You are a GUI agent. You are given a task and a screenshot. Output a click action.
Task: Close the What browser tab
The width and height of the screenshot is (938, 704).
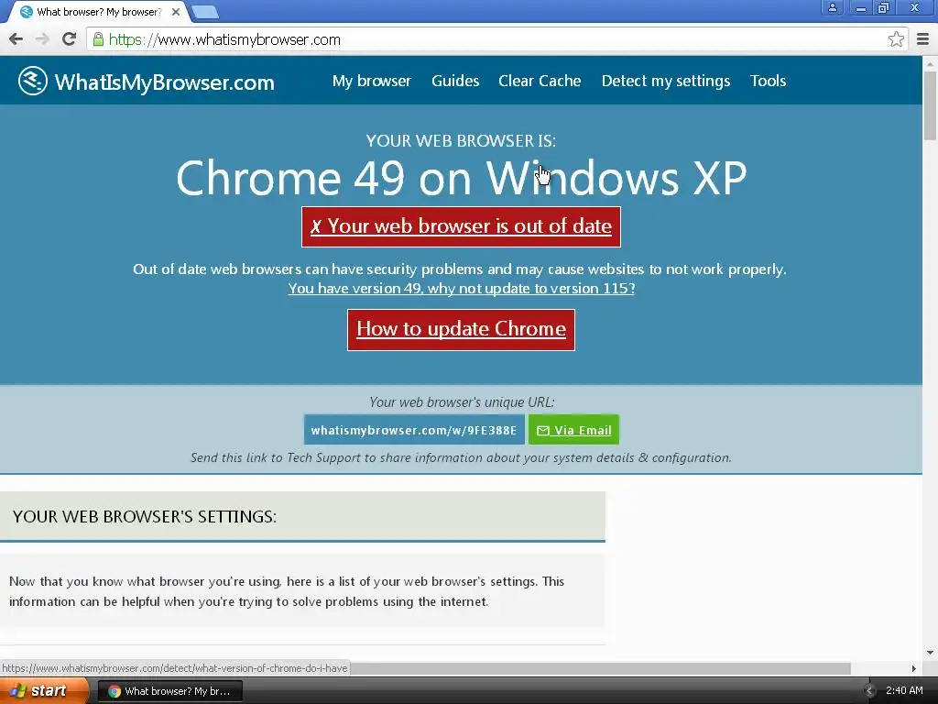point(175,12)
